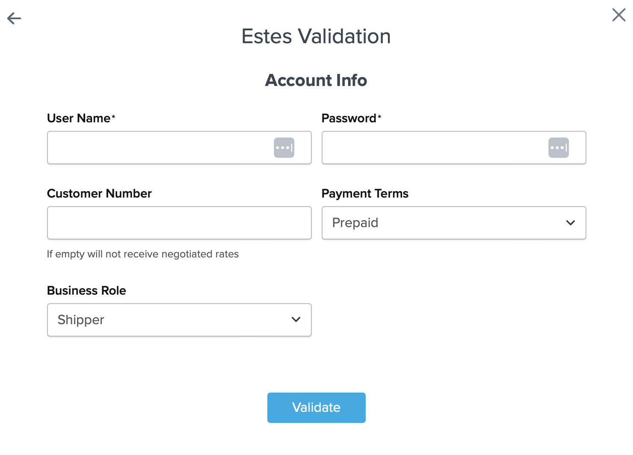Click the Business Role label
Viewport: 633px width, 455px height.
pyautogui.click(x=86, y=291)
